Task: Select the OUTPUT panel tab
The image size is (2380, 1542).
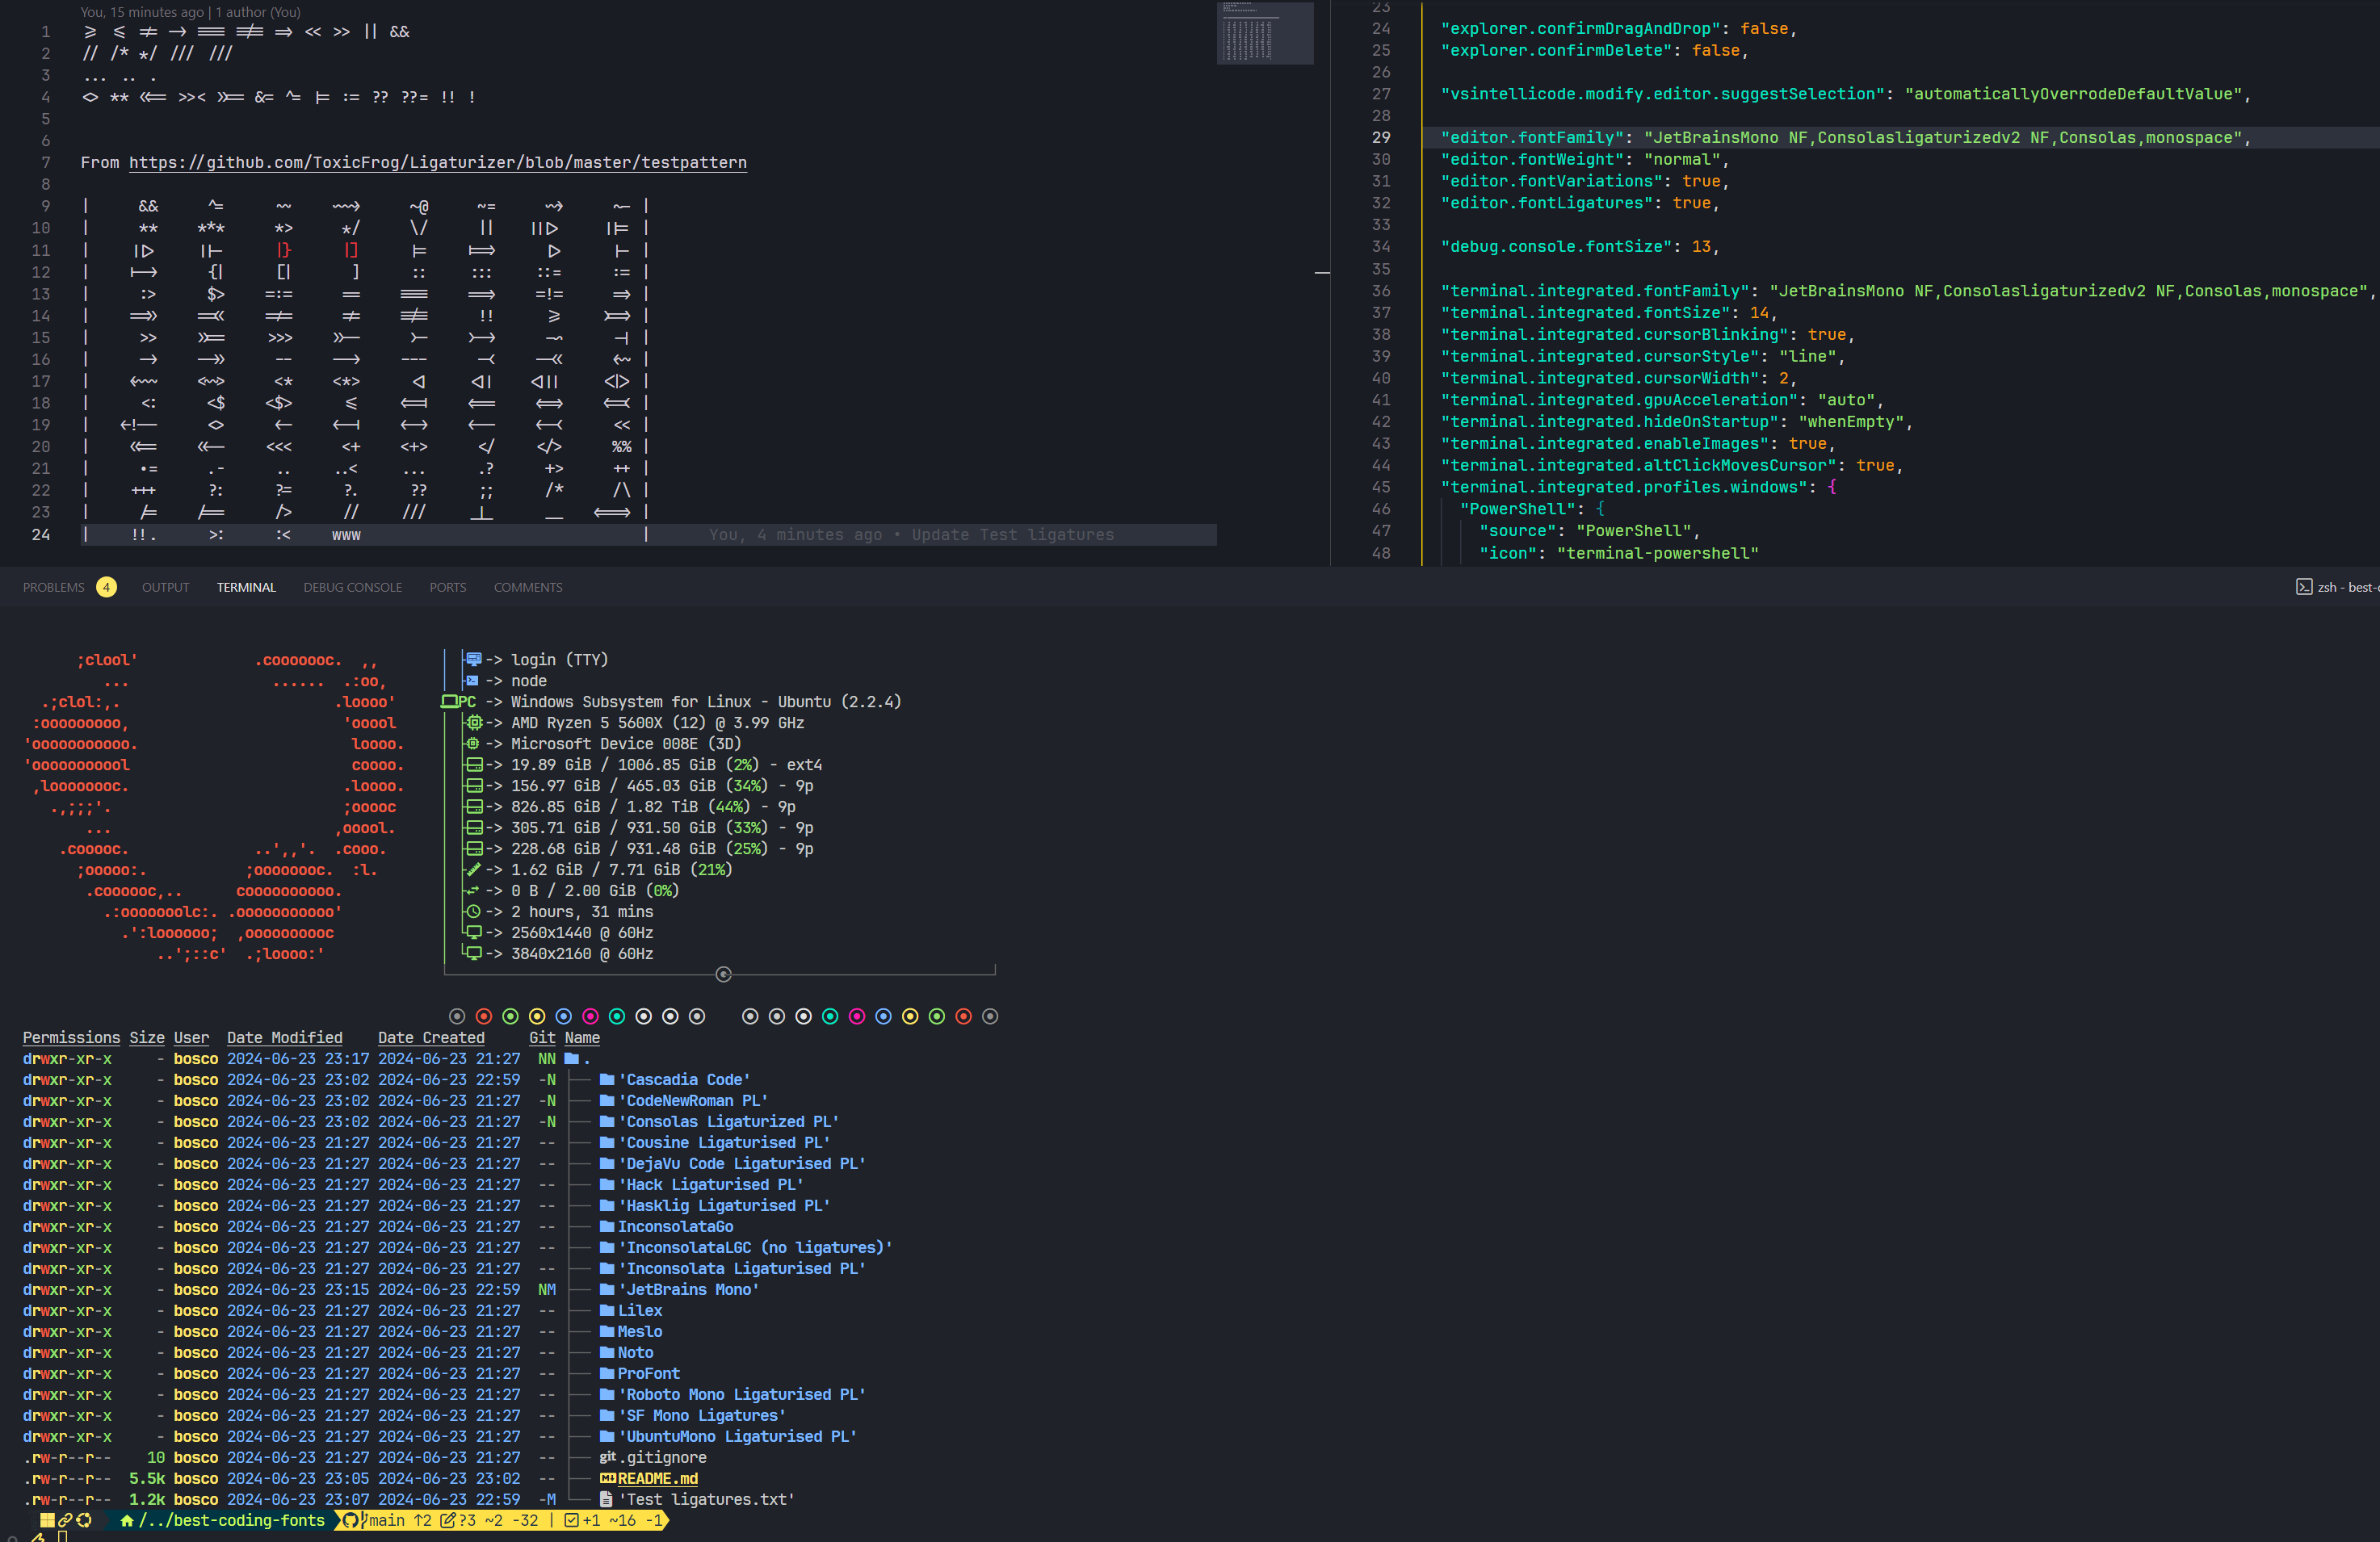Action: click(x=165, y=588)
